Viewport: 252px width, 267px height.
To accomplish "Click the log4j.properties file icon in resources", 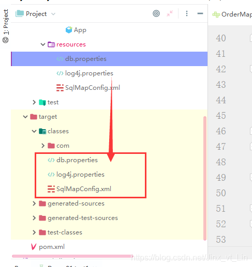I will click(60, 73).
